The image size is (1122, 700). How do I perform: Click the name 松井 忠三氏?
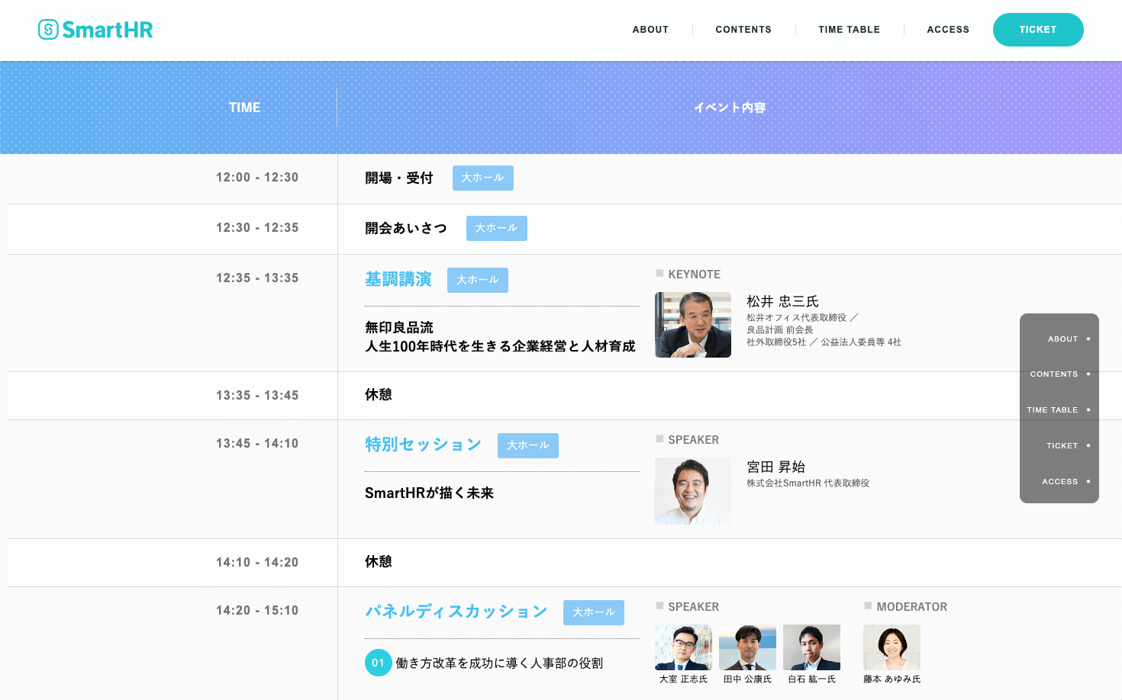point(782,301)
